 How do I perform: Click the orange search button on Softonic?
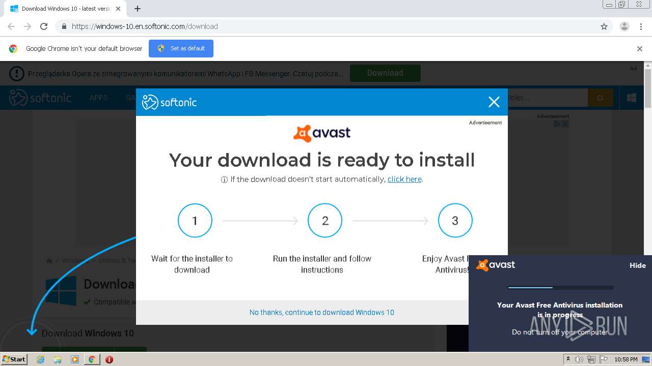(x=600, y=98)
